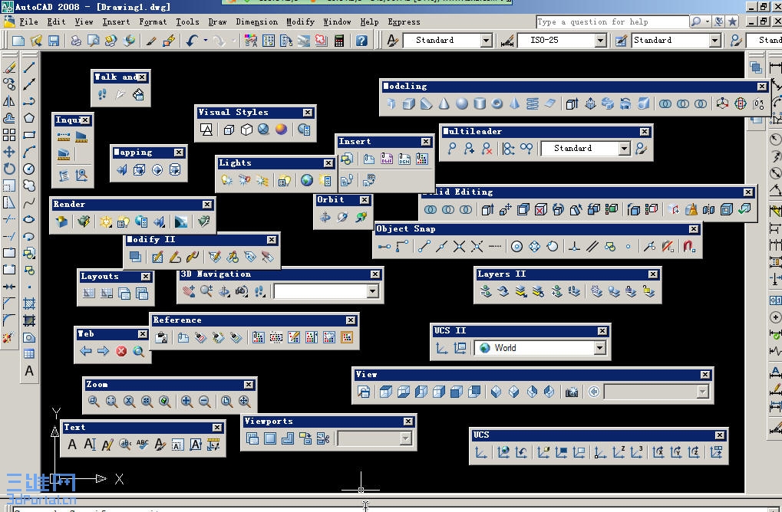This screenshot has width=782, height=512.
Task: Open the Dimension menu
Action: [256, 22]
